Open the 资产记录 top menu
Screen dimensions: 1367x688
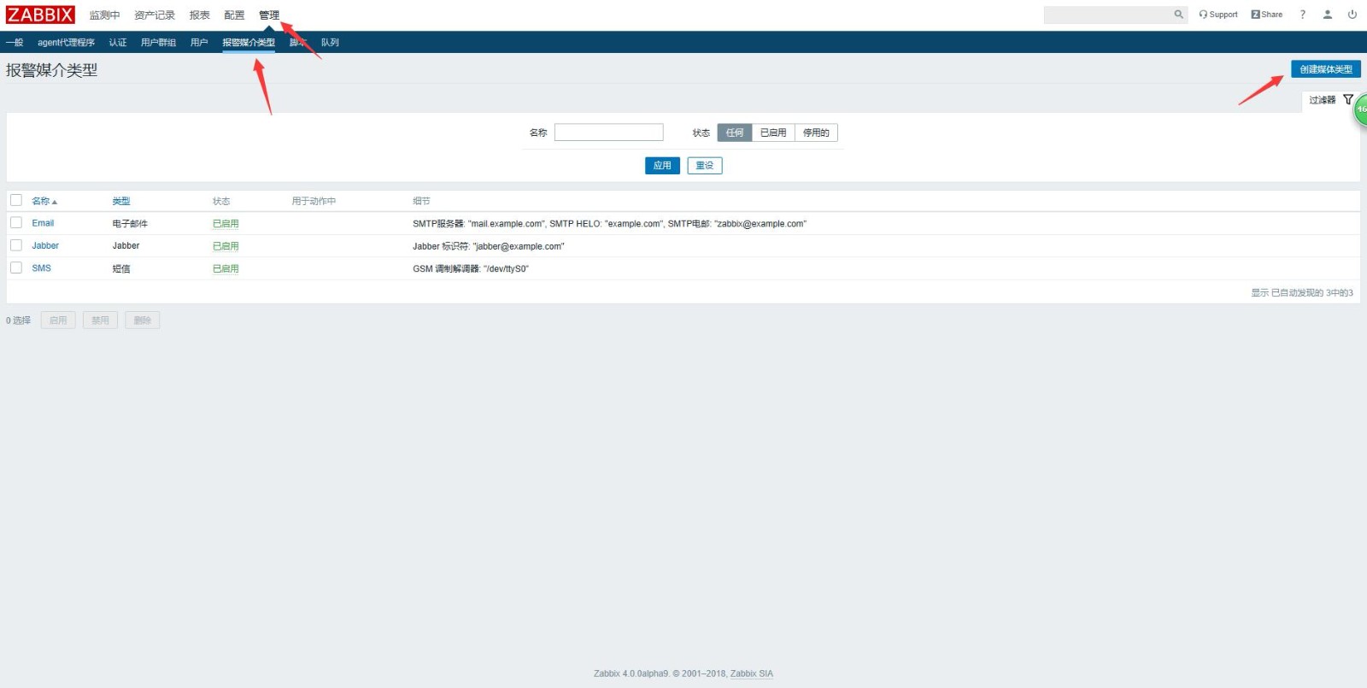tap(155, 15)
